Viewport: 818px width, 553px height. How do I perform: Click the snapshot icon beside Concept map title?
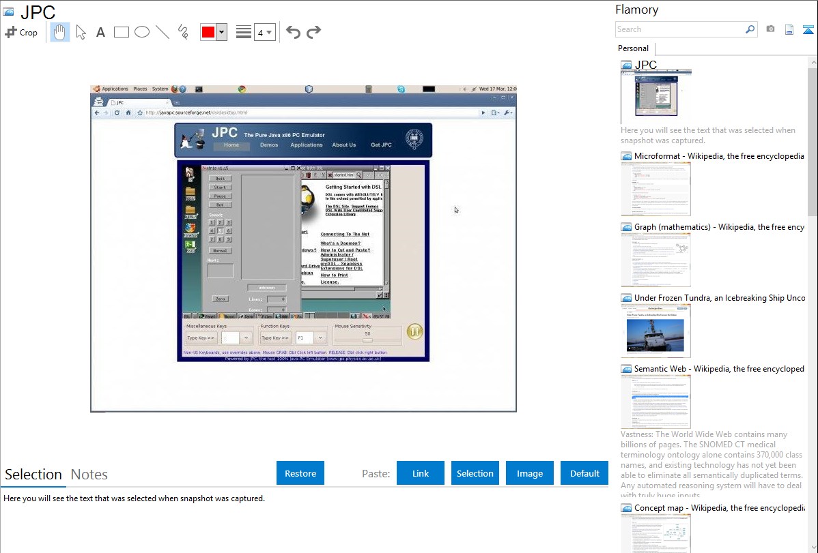pyautogui.click(x=627, y=508)
